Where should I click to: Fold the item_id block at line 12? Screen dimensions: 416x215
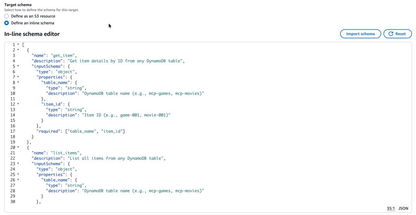(18, 104)
